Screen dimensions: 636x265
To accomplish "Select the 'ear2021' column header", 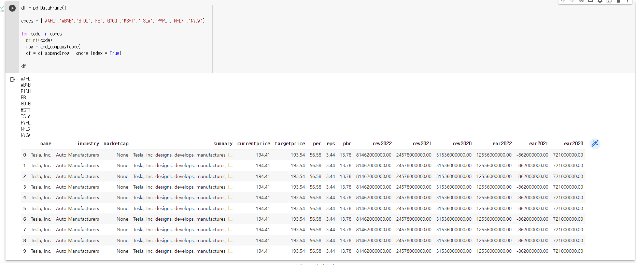I will click(538, 144).
